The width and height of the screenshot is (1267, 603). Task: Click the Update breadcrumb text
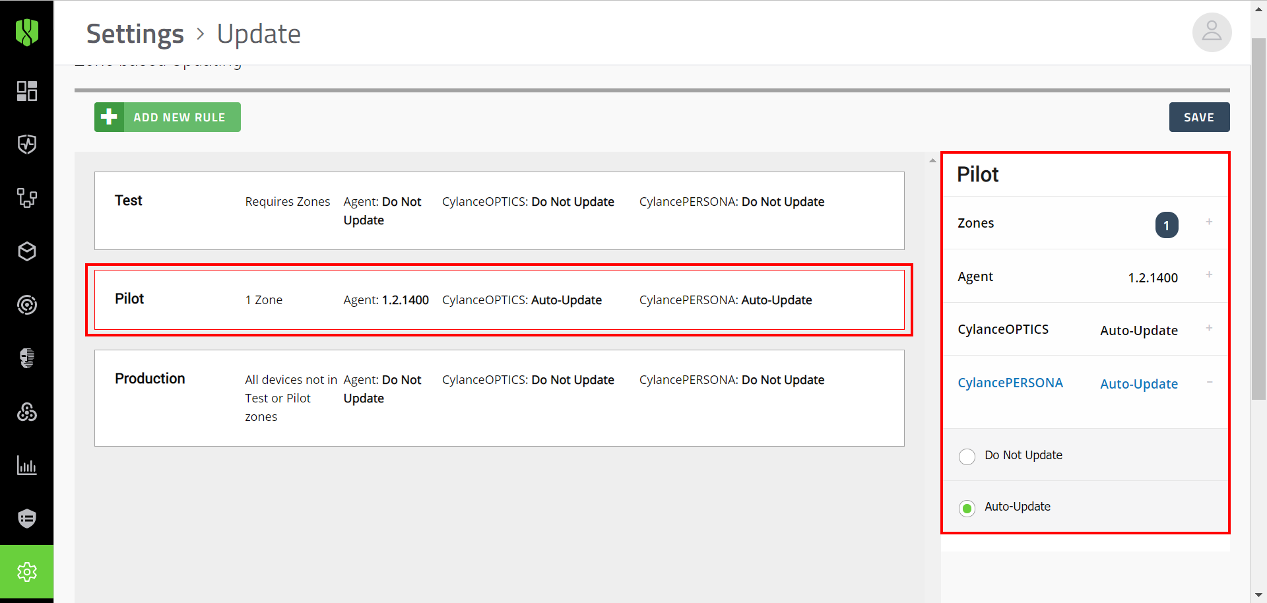click(259, 34)
